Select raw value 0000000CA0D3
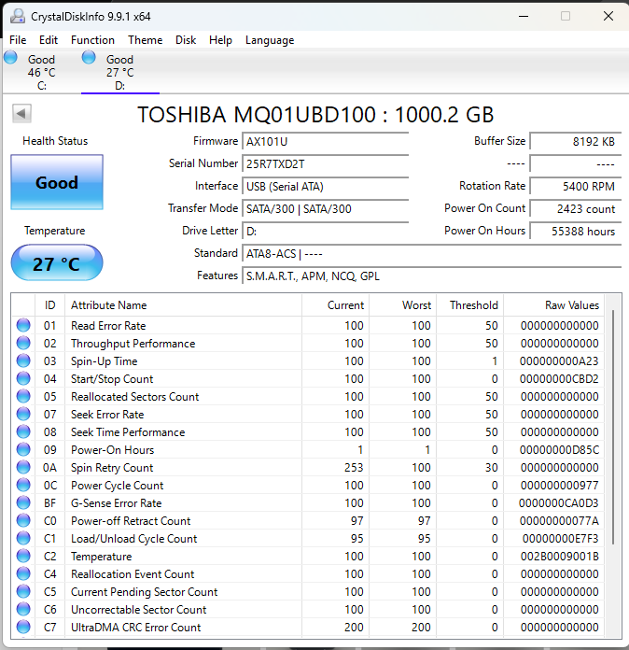Screen dimensions: 629x650 (x=559, y=502)
